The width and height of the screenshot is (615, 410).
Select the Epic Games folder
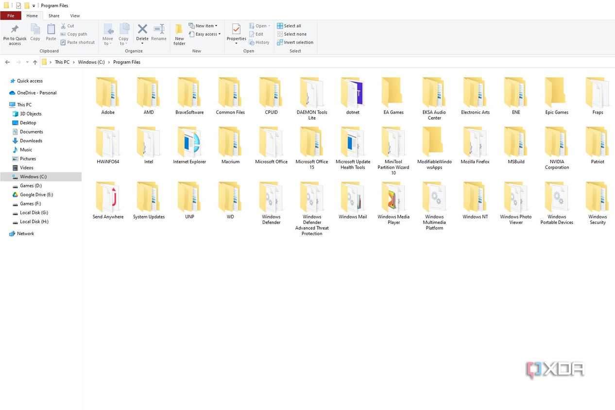[x=557, y=96]
